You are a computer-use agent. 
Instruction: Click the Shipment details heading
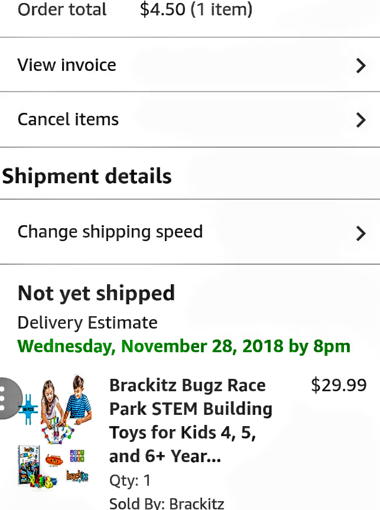click(87, 177)
